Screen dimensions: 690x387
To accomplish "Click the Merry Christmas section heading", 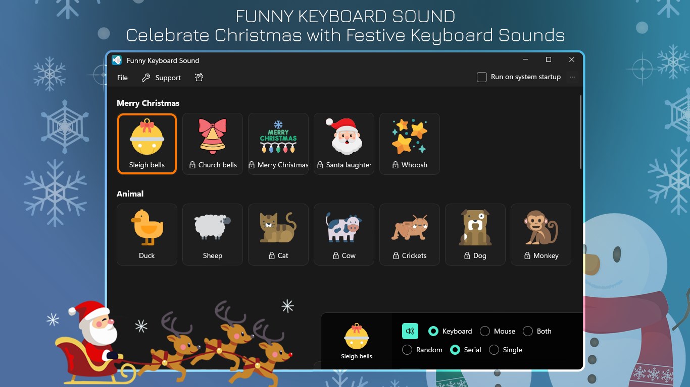I will pyautogui.click(x=148, y=103).
